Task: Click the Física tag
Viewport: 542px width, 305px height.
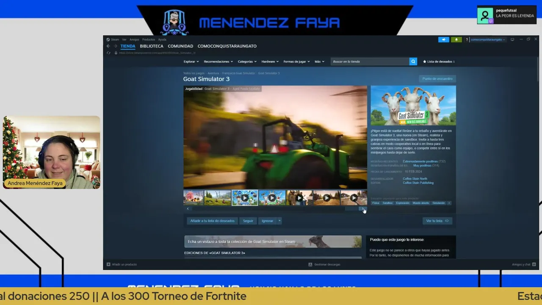Action: point(376,203)
